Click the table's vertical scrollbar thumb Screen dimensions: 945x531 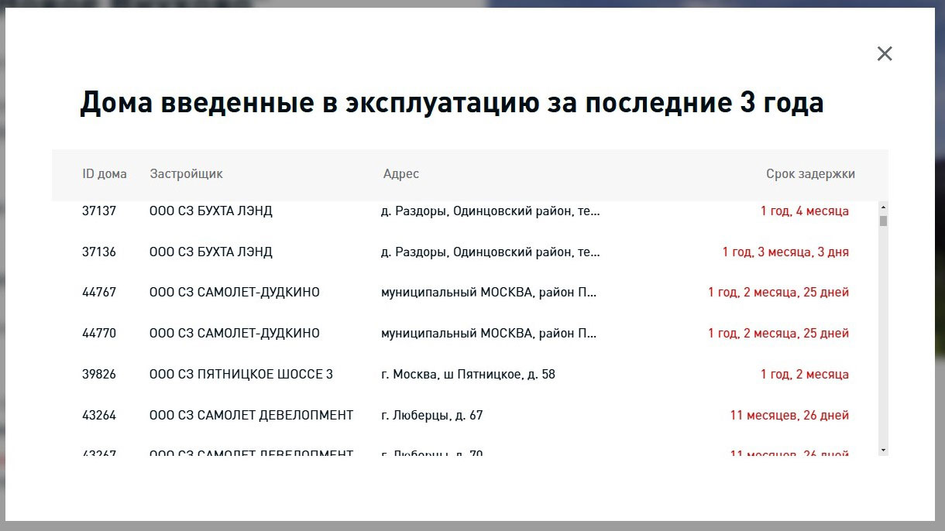tap(883, 221)
